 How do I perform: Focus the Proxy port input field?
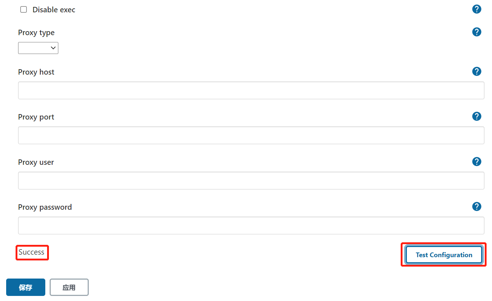pyautogui.click(x=251, y=135)
